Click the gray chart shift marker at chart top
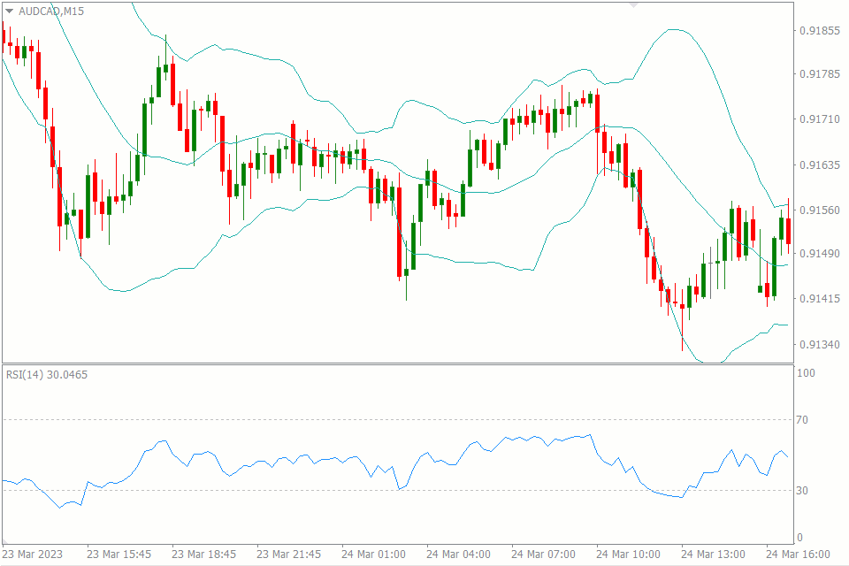The image size is (849, 566). [633, 5]
